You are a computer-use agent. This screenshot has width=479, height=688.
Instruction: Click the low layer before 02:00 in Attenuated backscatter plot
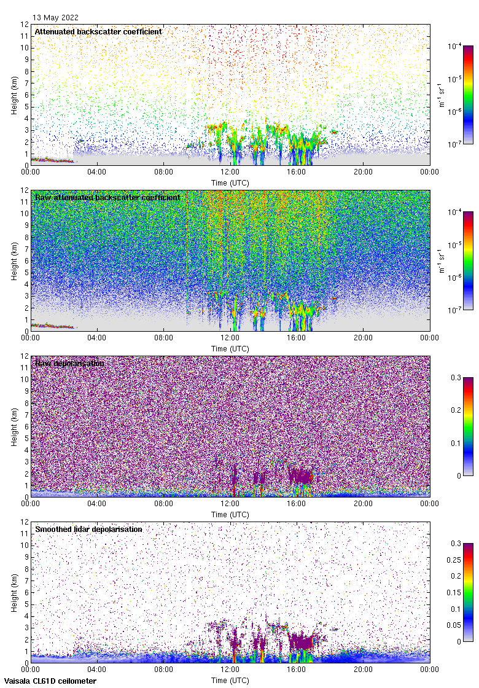pos(52,160)
